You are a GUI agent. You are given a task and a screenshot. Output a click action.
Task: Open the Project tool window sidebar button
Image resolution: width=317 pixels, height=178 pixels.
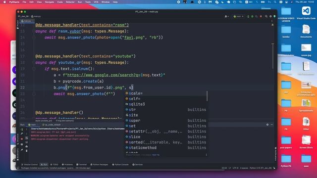[18, 24]
